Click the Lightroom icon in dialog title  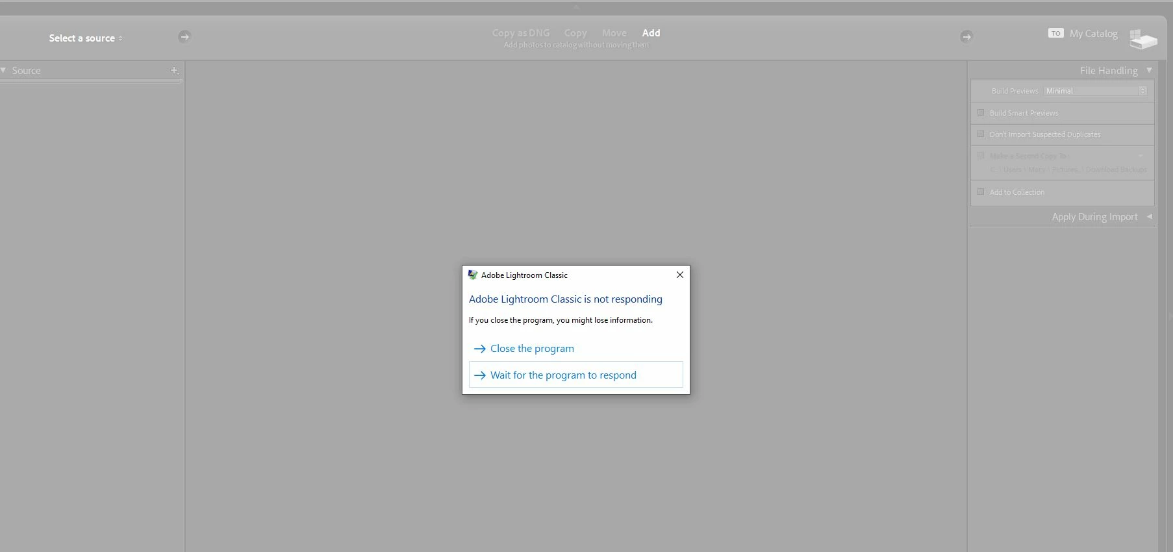(473, 275)
